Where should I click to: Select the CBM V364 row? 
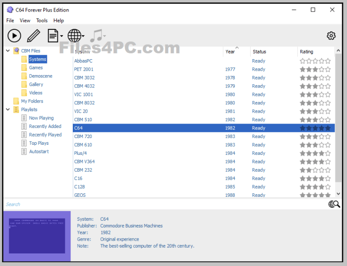(x=203, y=162)
